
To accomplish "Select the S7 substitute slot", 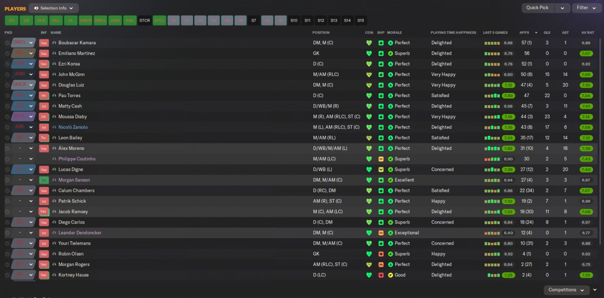I will coord(254,21).
